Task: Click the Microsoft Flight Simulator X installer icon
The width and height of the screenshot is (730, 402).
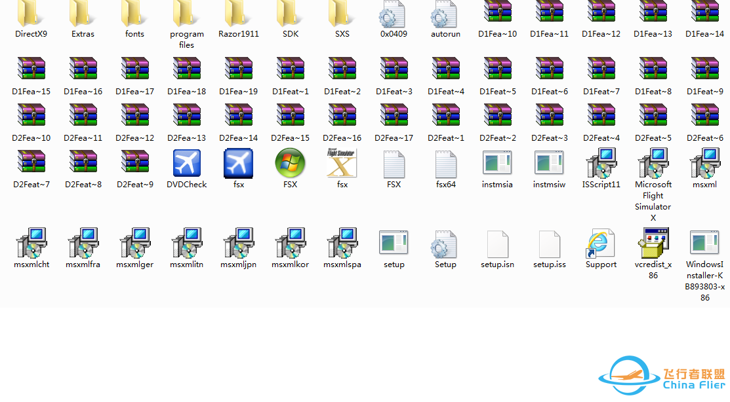Action: click(653, 164)
